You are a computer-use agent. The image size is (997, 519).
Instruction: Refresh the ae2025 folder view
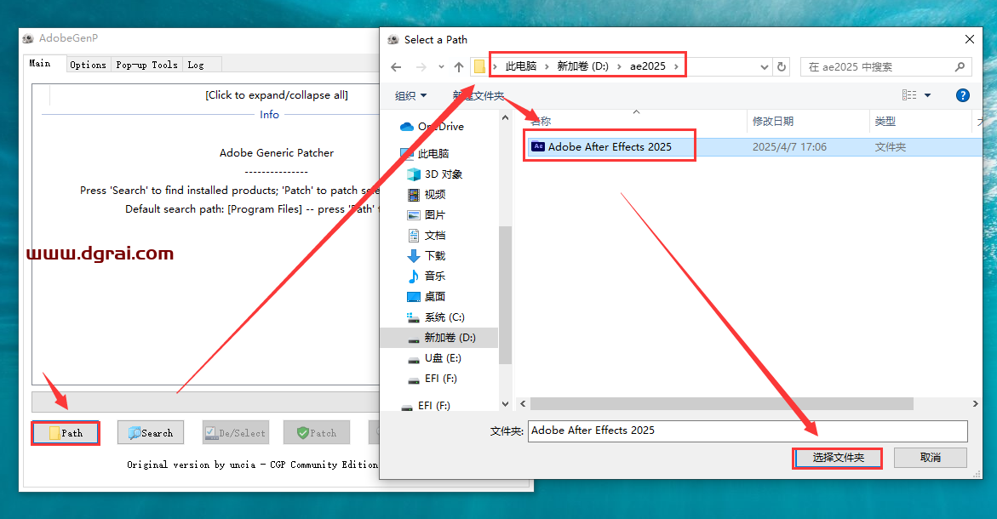[x=782, y=66]
